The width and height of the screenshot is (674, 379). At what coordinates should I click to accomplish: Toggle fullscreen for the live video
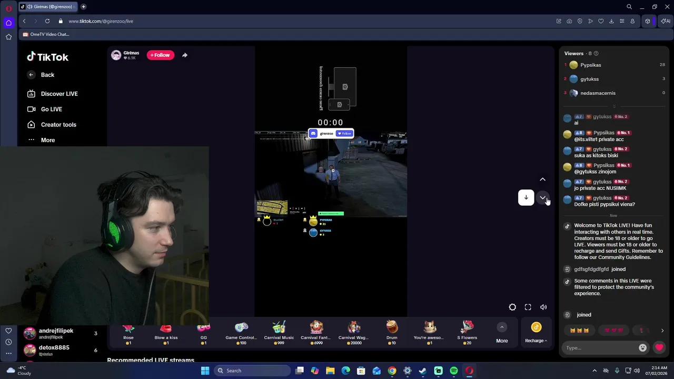[x=528, y=307]
